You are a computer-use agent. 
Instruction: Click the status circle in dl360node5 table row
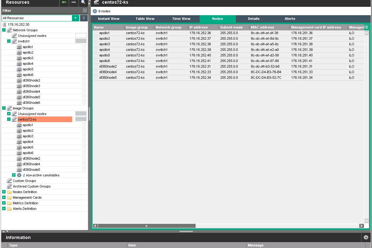[96, 77]
